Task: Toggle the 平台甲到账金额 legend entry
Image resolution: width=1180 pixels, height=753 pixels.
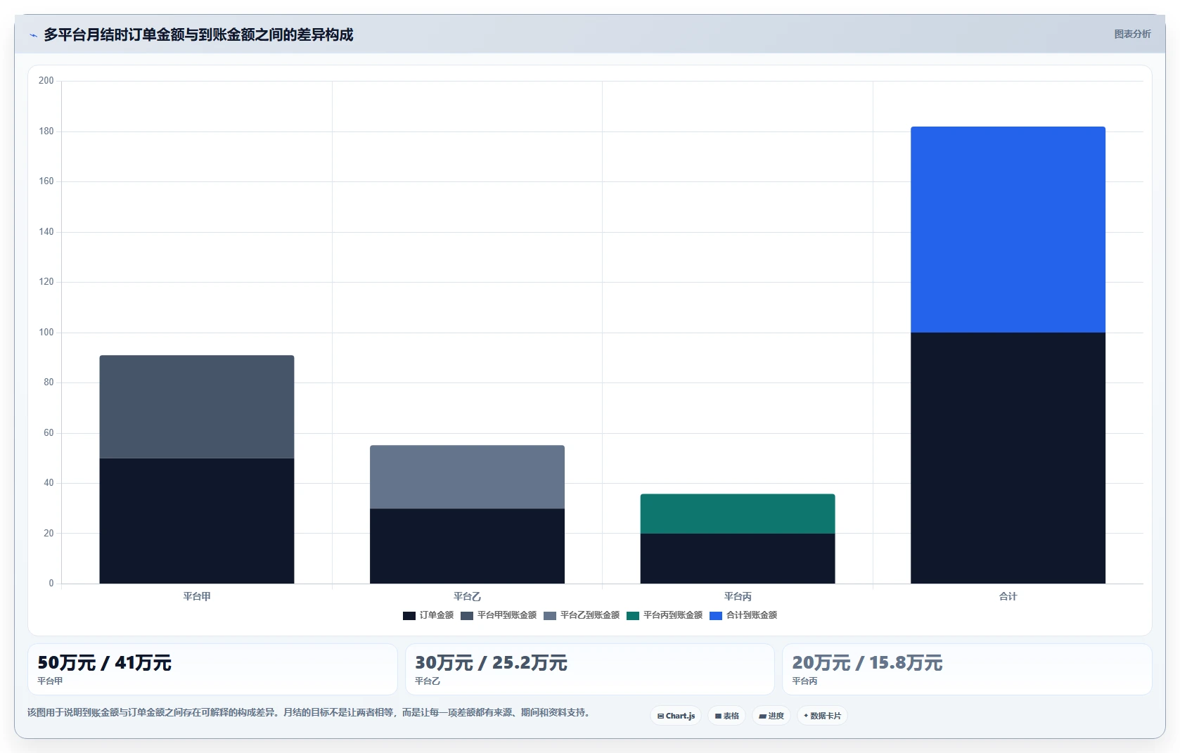Action: (x=499, y=615)
